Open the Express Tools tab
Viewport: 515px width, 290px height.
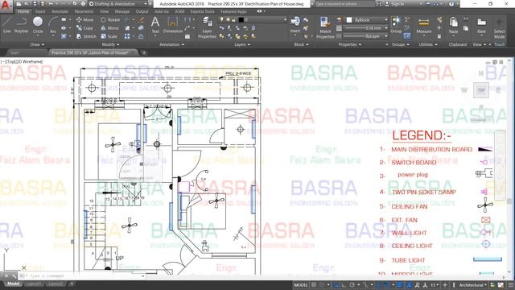pos(202,11)
